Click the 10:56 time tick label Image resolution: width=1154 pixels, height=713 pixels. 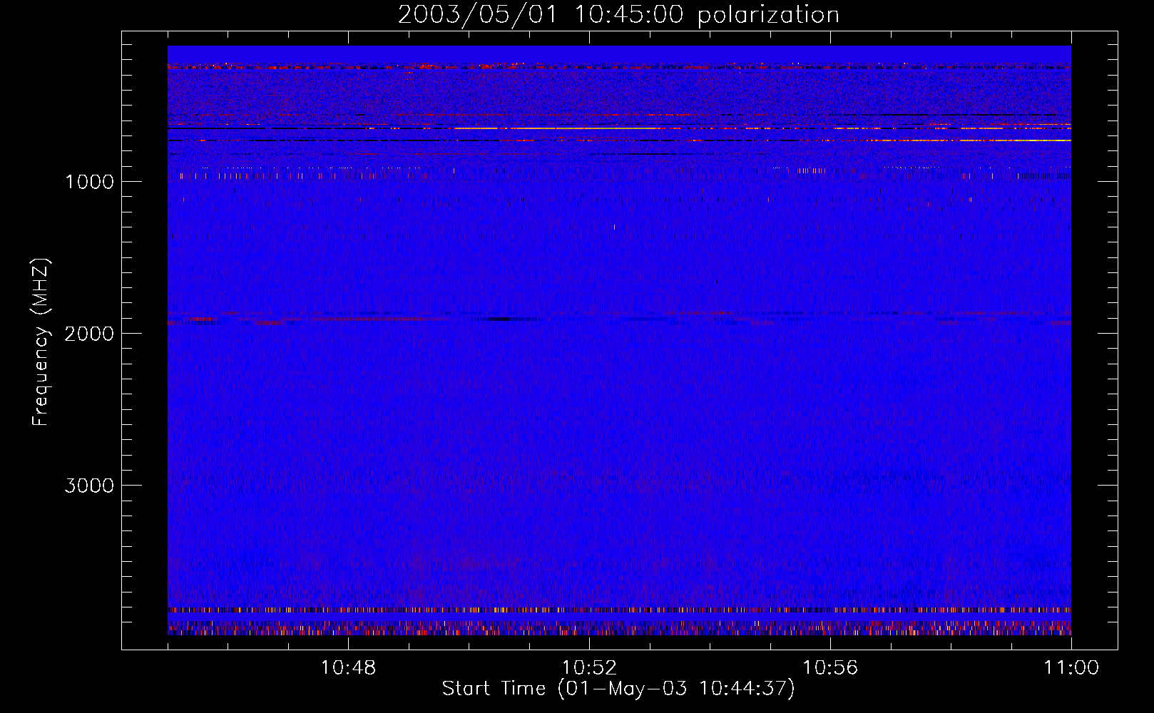(x=830, y=668)
